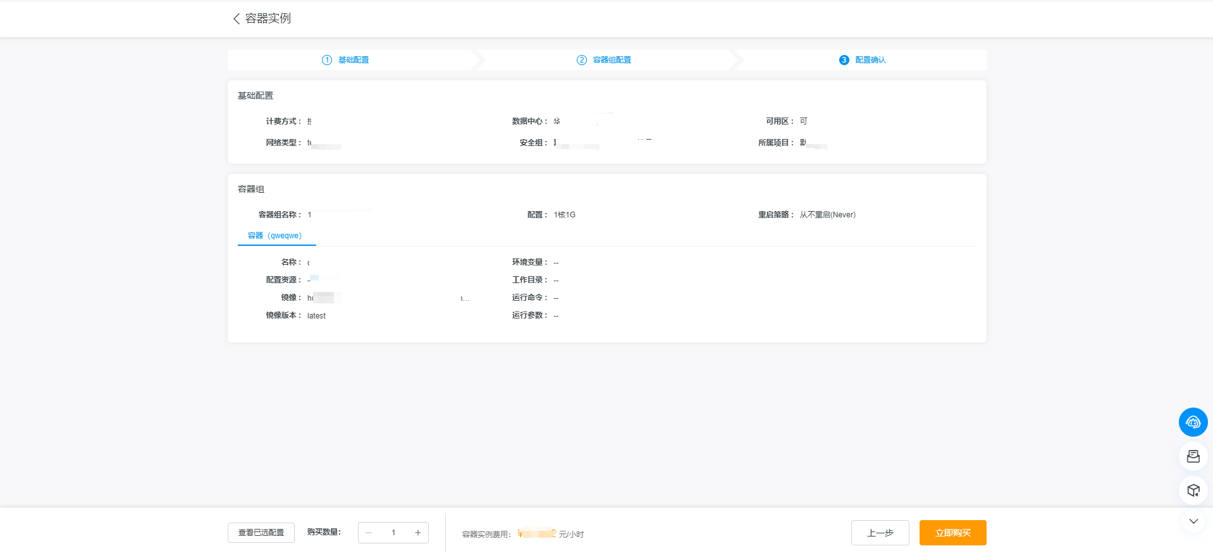Click the truncated image name ellipsis

[465, 298]
